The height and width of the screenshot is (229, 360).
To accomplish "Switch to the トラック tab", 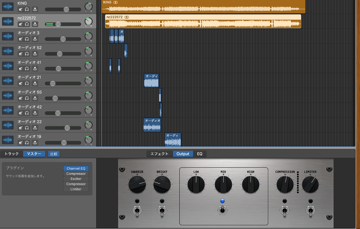I will (11, 154).
